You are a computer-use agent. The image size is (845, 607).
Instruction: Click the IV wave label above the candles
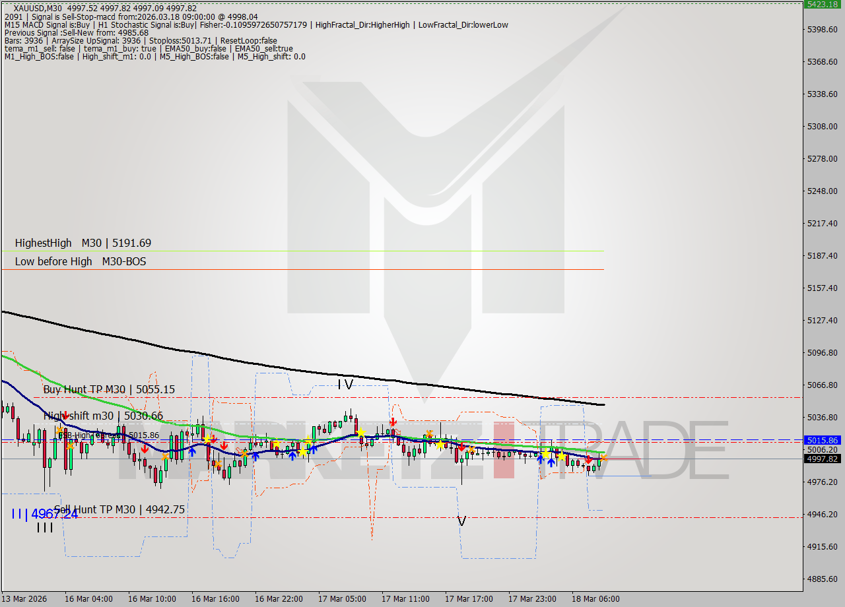pos(345,385)
